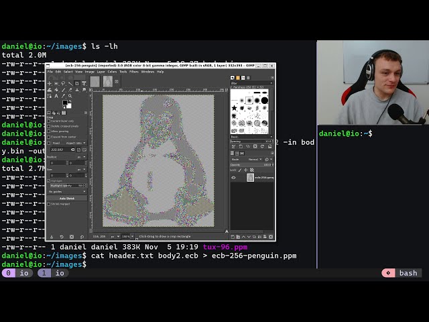The image size is (429, 322).
Task: Select the Rectangle Select tool
Action: point(56,83)
